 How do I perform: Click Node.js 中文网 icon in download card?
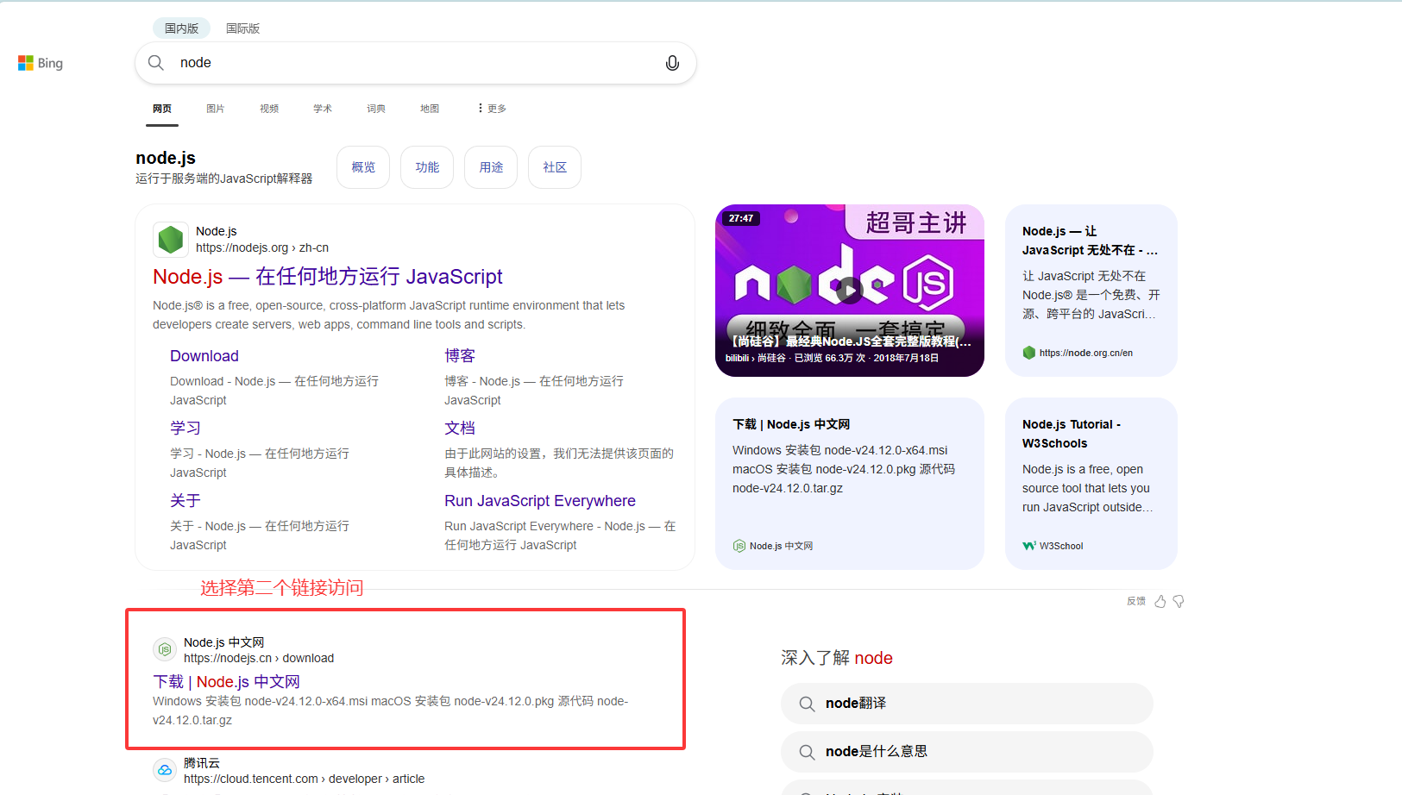tap(739, 546)
